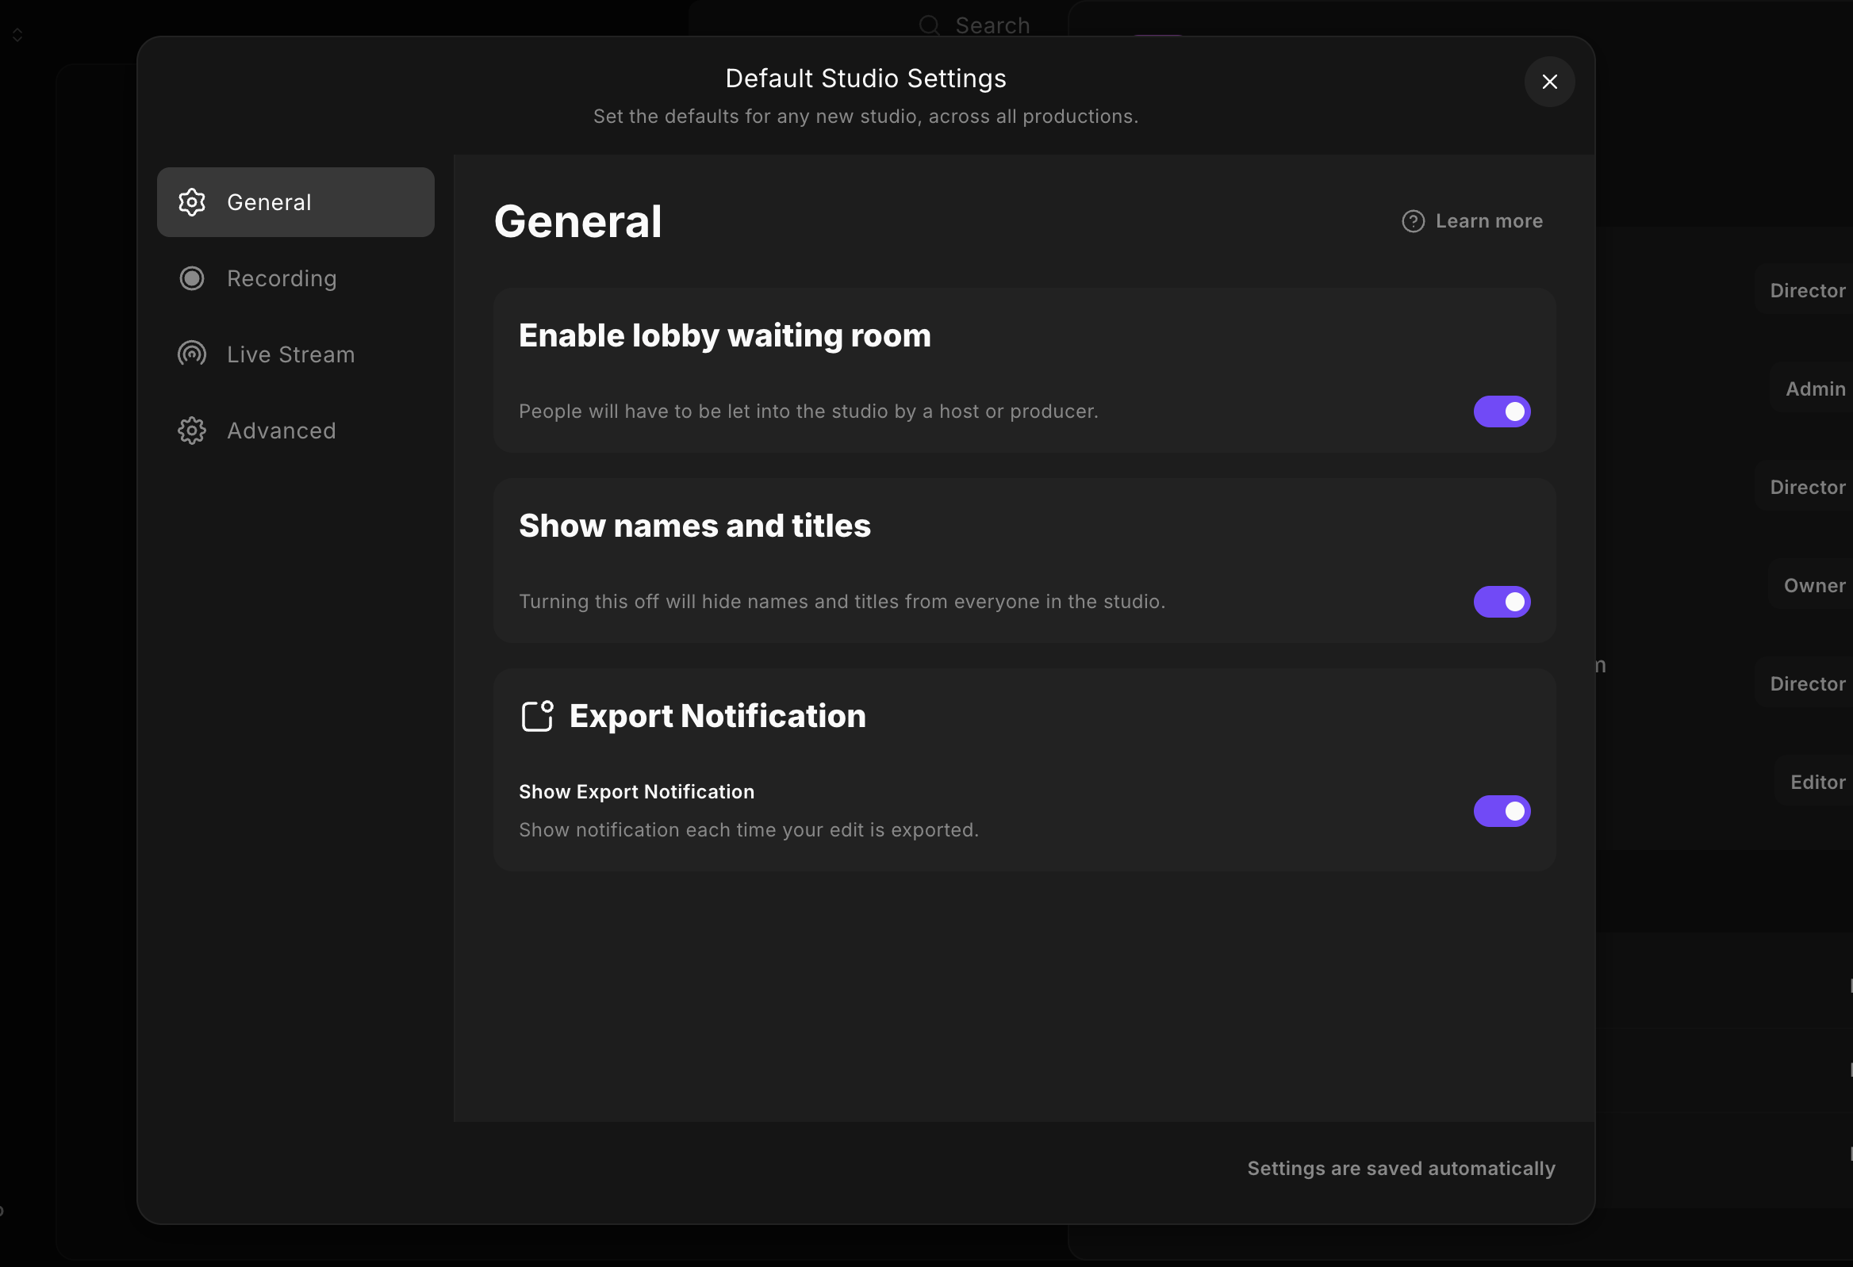This screenshot has width=1853, height=1267.
Task: Click 'Set the defaults for any new studio' subtitle
Action: [865, 117]
